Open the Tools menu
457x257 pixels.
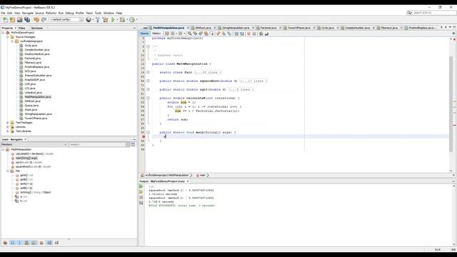[98, 13]
